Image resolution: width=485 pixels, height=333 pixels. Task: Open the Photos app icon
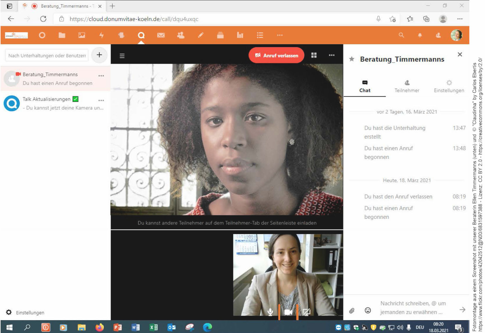[x=82, y=35]
